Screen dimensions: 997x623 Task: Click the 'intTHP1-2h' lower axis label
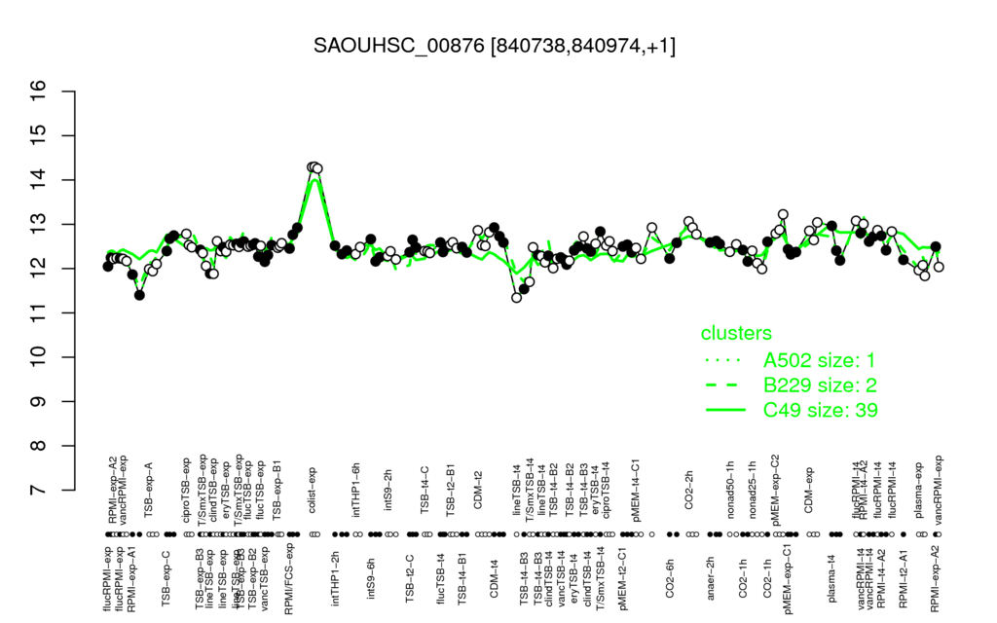336,578
